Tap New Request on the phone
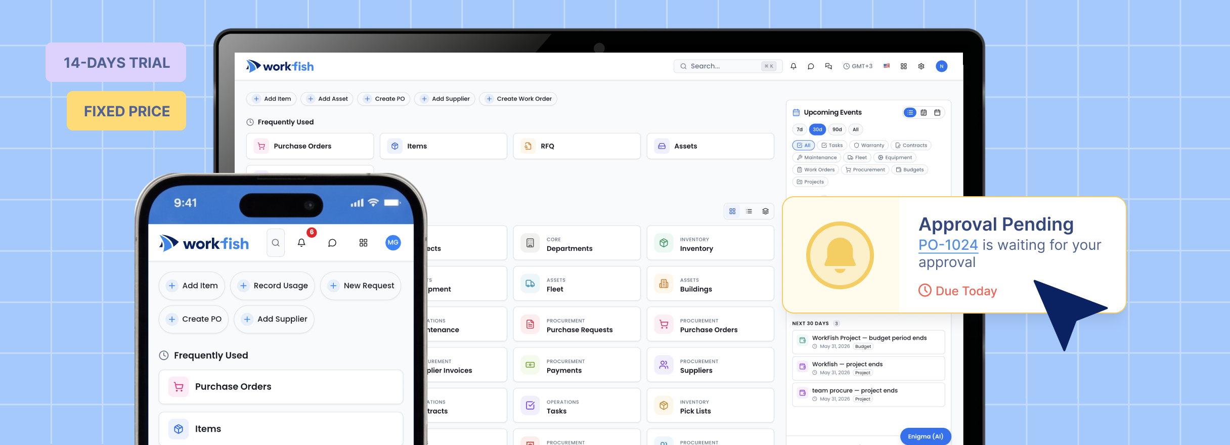Image resolution: width=1230 pixels, height=445 pixels. (x=361, y=286)
